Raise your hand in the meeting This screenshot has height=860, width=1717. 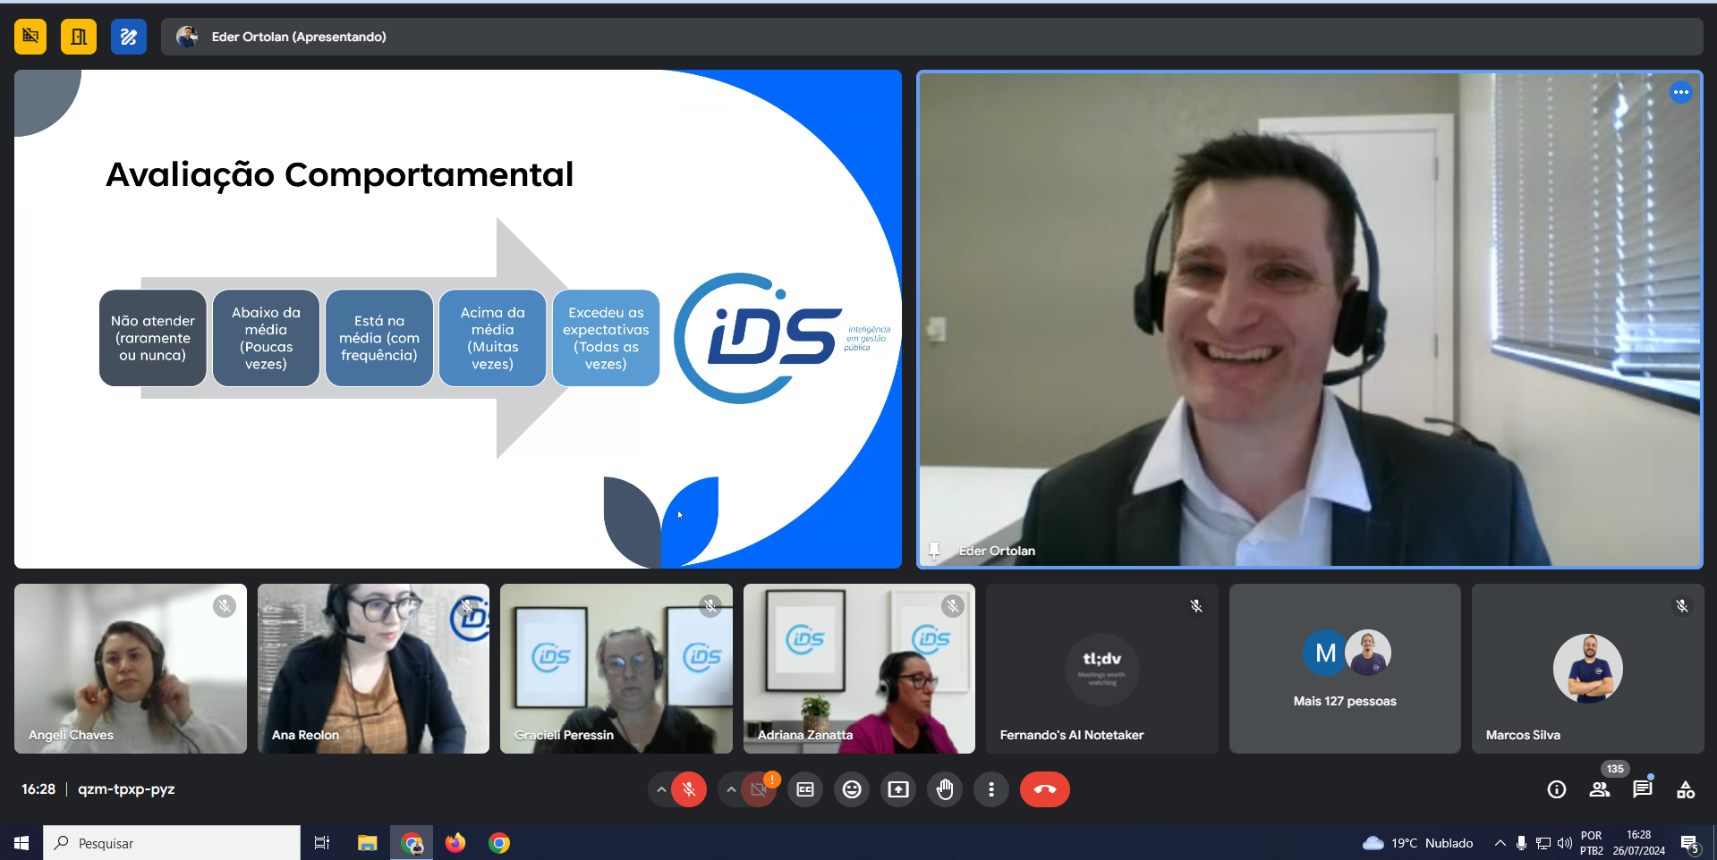coord(945,789)
